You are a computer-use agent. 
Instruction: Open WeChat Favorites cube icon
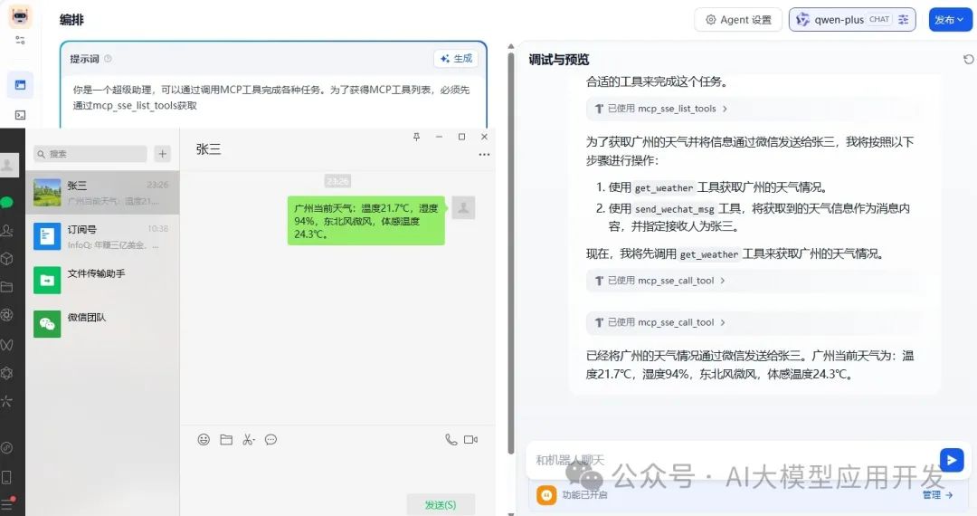point(7,259)
